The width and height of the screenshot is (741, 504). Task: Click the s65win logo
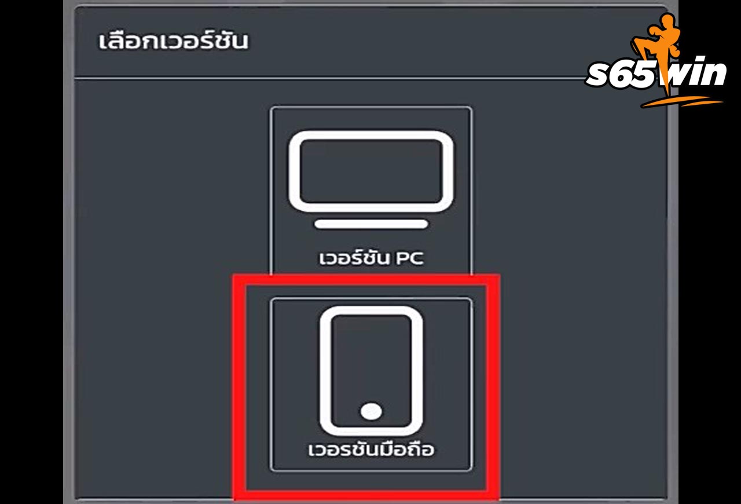[x=655, y=60]
